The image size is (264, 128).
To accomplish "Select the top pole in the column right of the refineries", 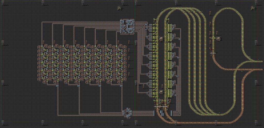I will pos(129,42).
